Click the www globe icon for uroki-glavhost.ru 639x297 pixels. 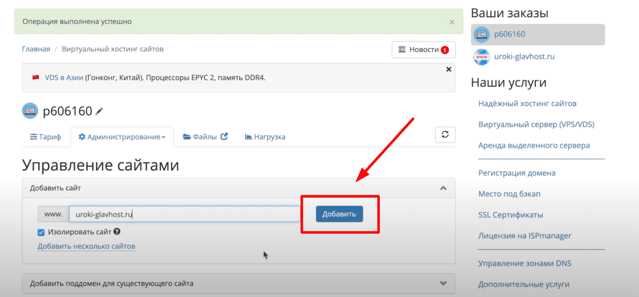coord(482,57)
